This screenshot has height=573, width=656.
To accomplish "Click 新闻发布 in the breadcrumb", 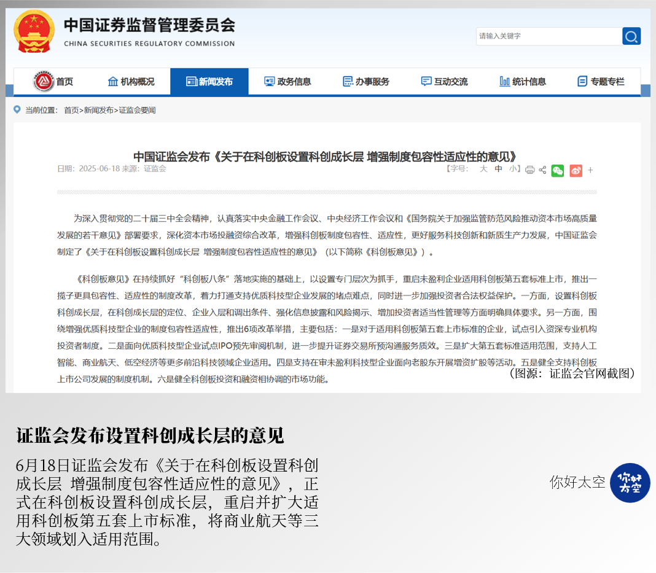I will tap(98, 111).
